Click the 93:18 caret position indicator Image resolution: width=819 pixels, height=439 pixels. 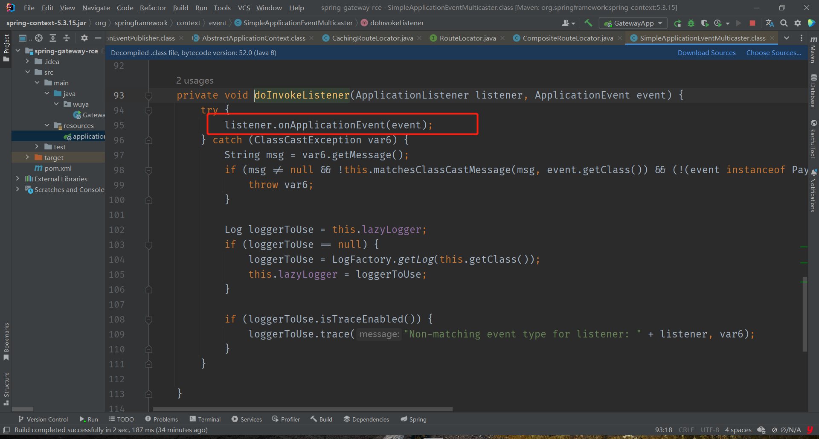coord(663,430)
